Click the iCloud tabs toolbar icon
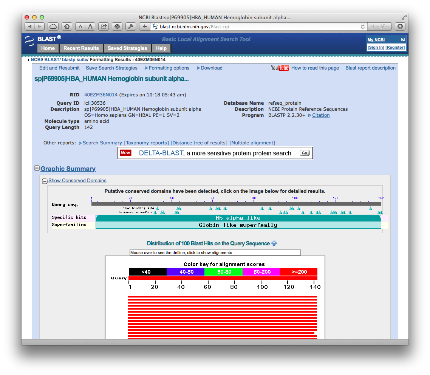Screen dimensions: 430x375 53,26
